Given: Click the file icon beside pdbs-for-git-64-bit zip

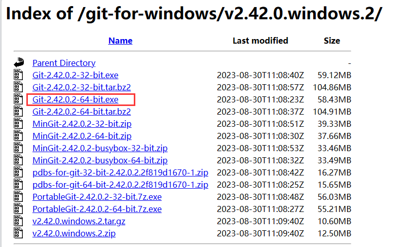Looking at the screenshot, I should [18, 185].
